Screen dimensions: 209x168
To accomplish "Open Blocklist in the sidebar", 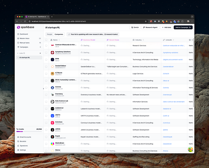I will [x=23, y=141].
